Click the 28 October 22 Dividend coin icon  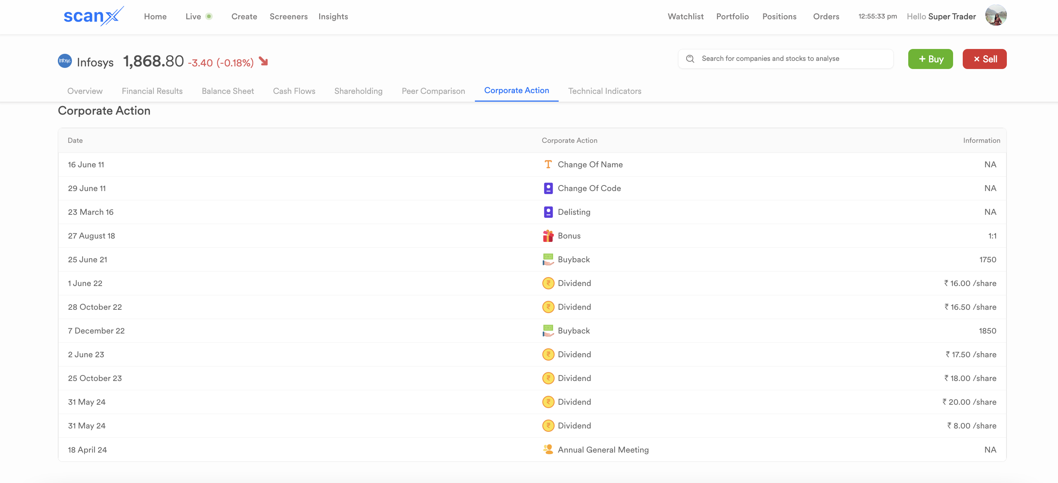(x=548, y=307)
